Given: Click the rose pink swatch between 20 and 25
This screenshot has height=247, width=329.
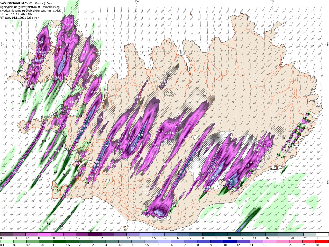Looking at the screenshot, I should pyautogui.click(x=296, y=242).
